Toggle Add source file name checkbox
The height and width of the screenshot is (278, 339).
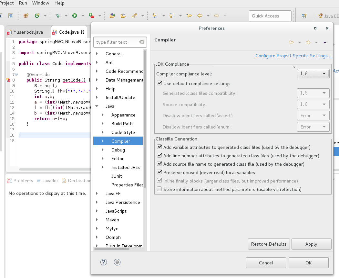(159, 164)
